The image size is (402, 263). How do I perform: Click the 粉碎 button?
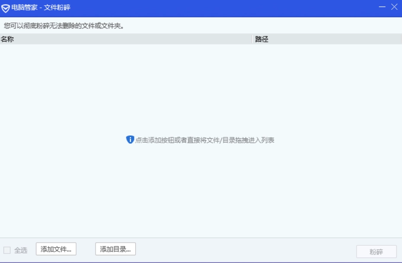pyautogui.click(x=376, y=252)
